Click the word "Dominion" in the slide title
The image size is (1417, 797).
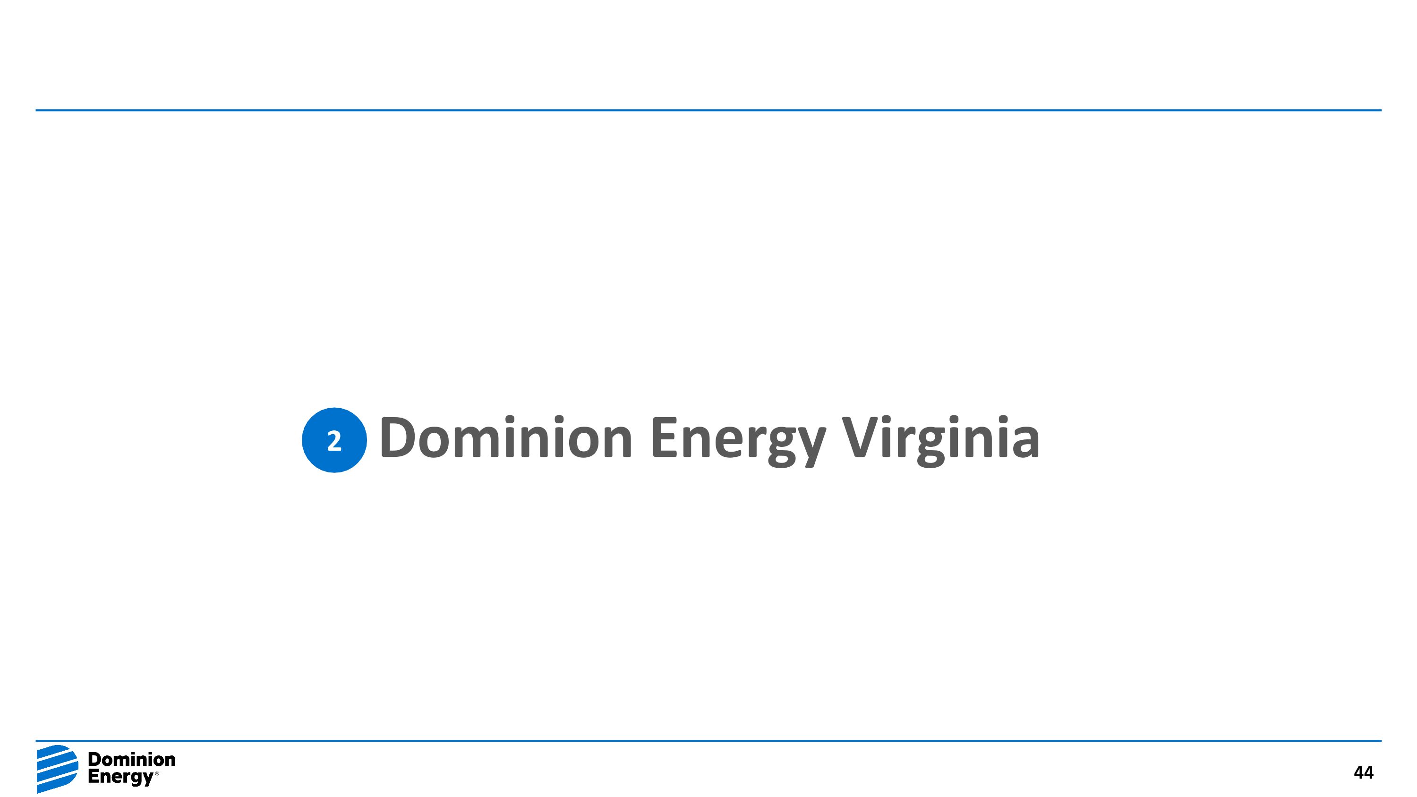(505, 438)
